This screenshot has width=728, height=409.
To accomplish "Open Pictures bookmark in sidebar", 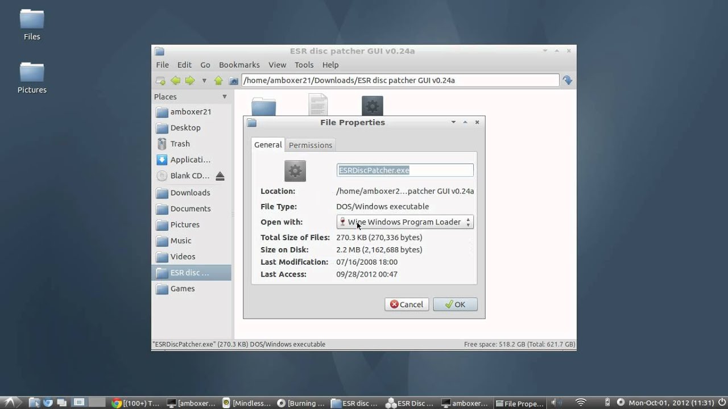I will point(192,224).
